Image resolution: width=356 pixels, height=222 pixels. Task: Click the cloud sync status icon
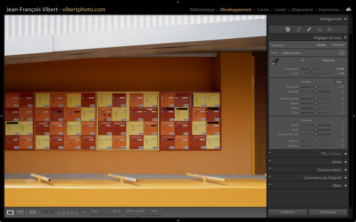coord(348,9)
